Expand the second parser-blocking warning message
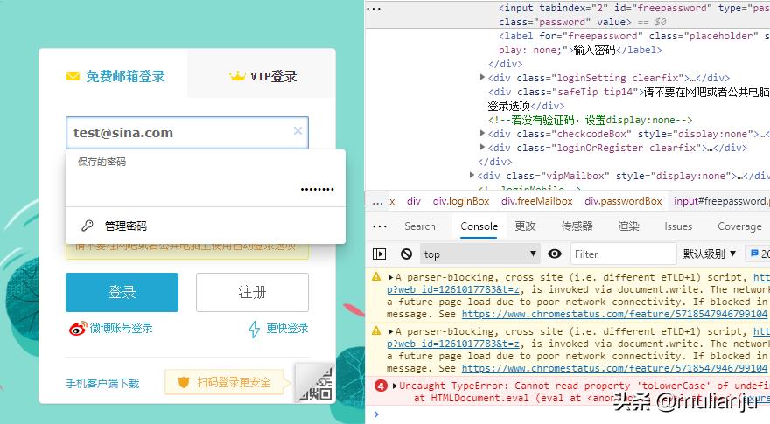The width and height of the screenshot is (770, 424). pos(391,331)
